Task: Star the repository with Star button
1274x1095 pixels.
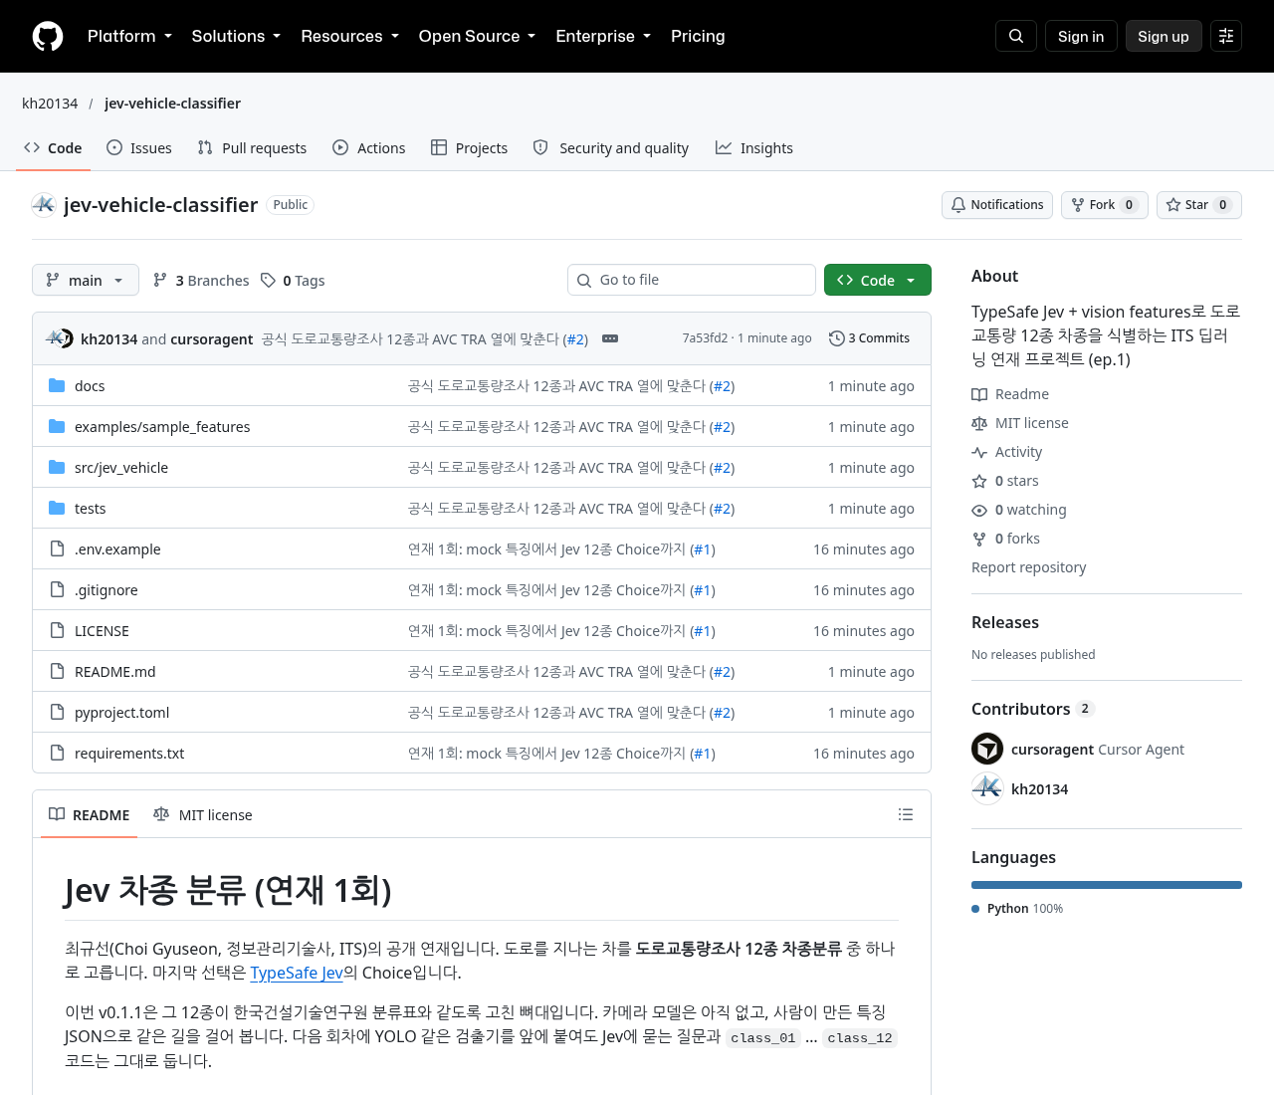Action: (1198, 205)
